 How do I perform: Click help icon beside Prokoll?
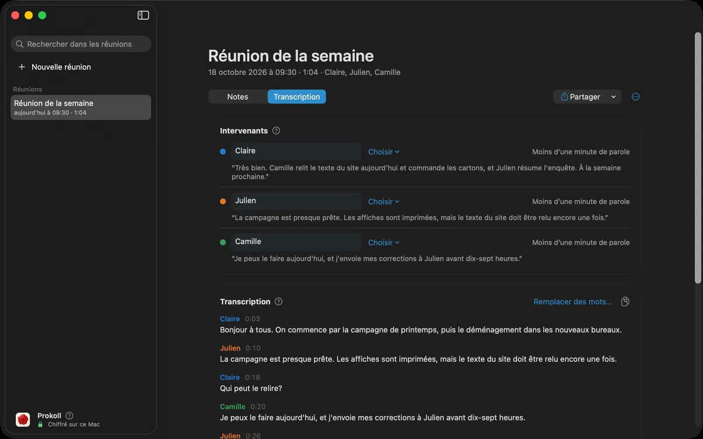click(x=70, y=416)
